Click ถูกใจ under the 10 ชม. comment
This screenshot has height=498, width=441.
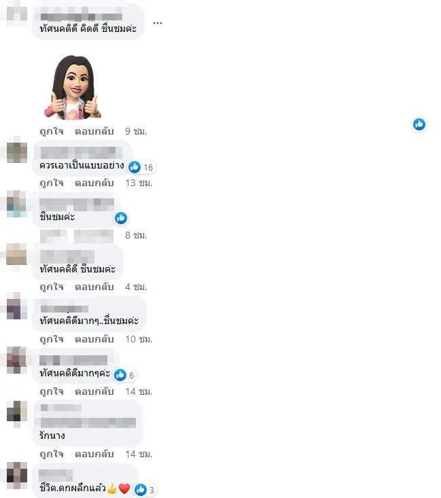pyautogui.click(x=52, y=339)
